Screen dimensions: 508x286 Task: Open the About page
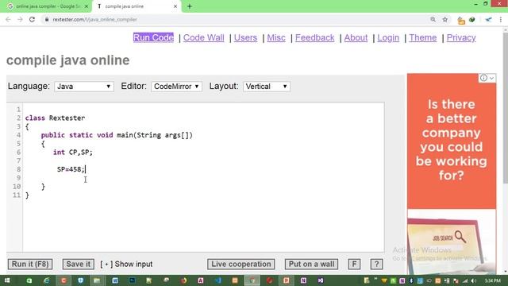tap(356, 37)
